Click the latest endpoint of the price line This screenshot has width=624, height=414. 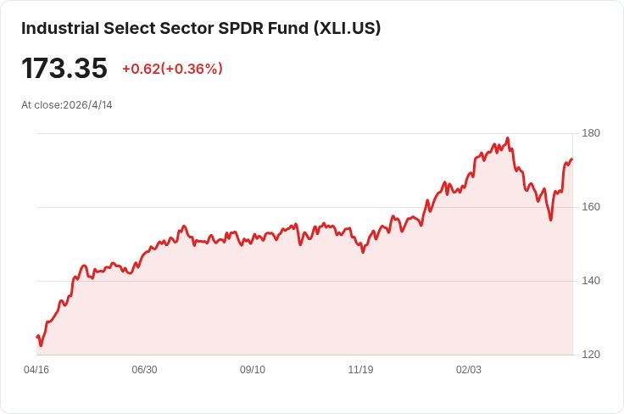572,159
